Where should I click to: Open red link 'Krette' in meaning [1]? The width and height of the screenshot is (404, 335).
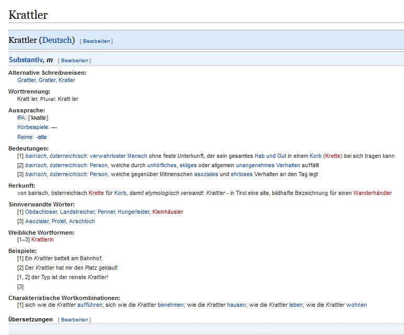332,156
